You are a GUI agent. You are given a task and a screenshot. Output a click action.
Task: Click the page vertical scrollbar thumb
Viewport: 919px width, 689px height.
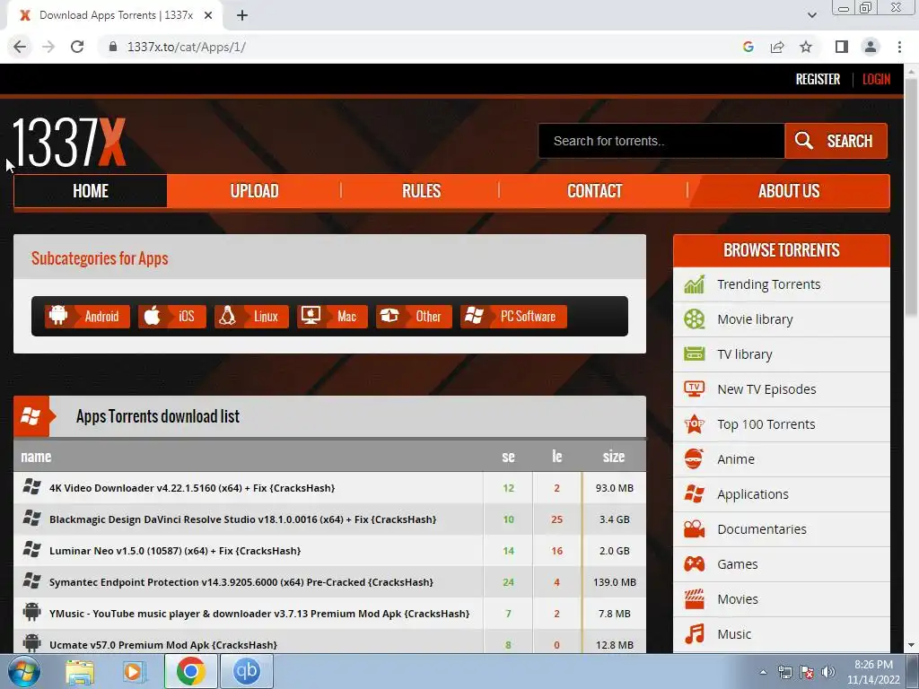click(911, 199)
